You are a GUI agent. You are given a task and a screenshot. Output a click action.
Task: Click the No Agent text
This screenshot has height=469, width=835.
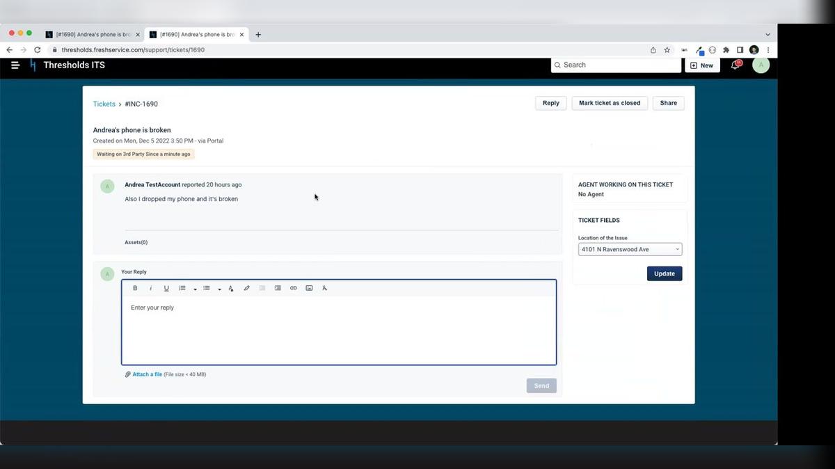coord(591,194)
